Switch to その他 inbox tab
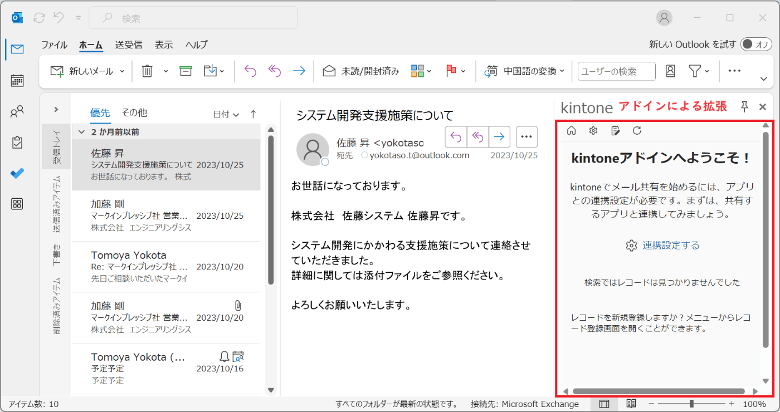This screenshot has height=412, width=780. [134, 112]
